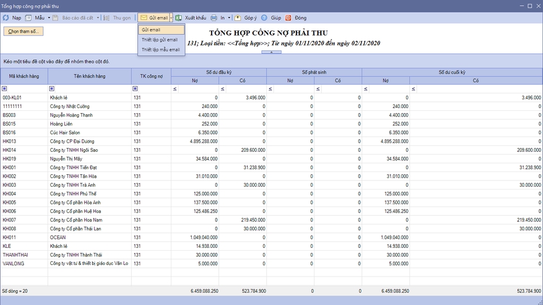The image size is (543, 305).
Task: Click the Xuất khẩu label in toolbar
Action: point(195,18)
